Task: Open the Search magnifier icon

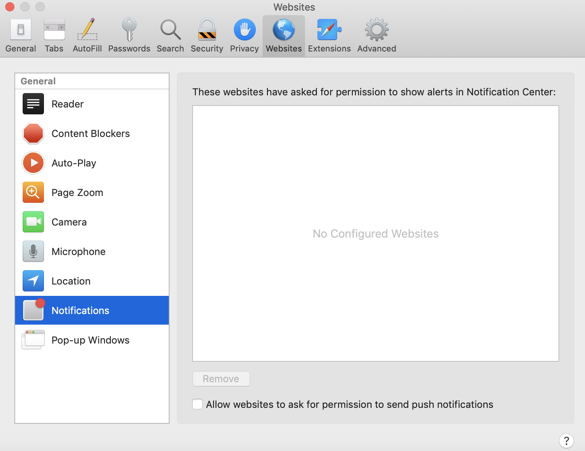Action: click(x=170, y=30)
